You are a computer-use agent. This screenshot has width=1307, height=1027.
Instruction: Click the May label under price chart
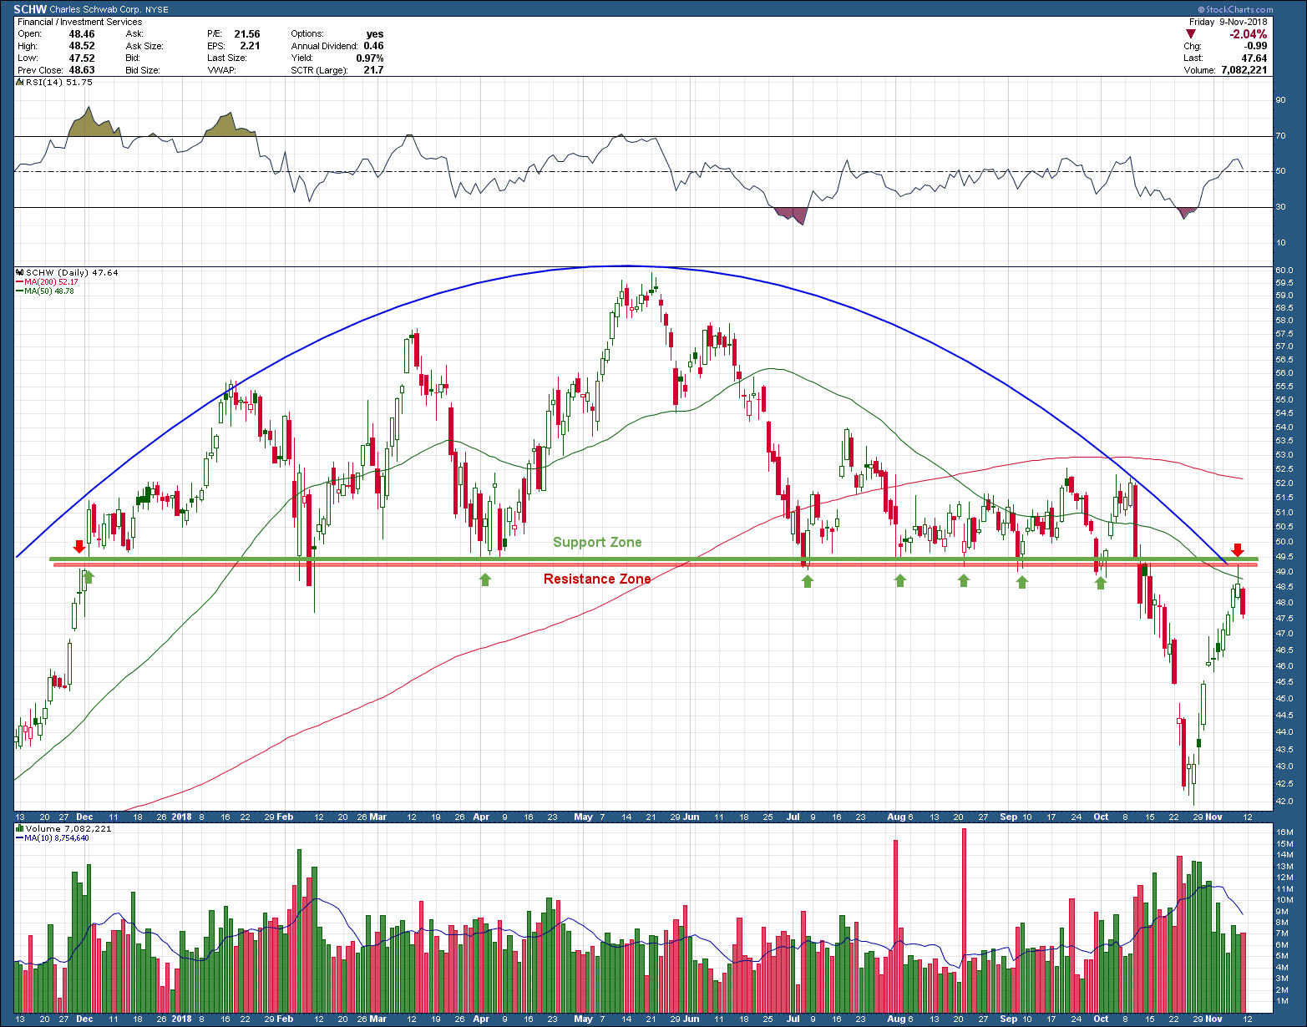[583, 817]
